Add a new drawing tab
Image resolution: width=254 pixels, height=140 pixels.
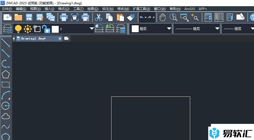click(67, 38)
